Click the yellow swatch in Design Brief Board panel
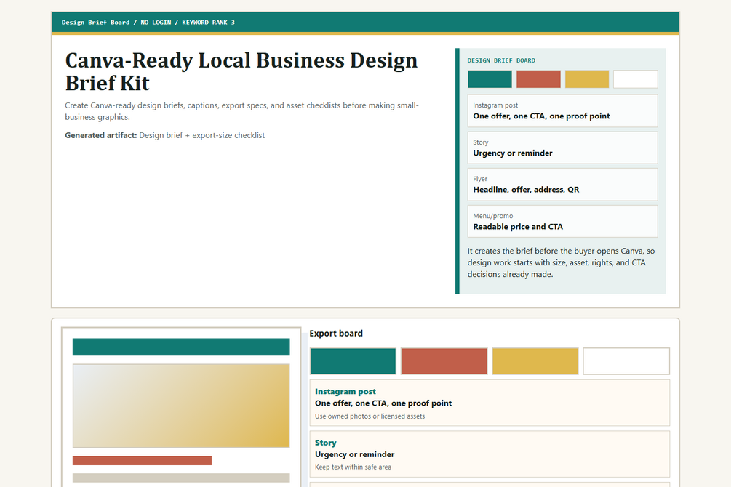The image size is (731, 487). point(587,79)
